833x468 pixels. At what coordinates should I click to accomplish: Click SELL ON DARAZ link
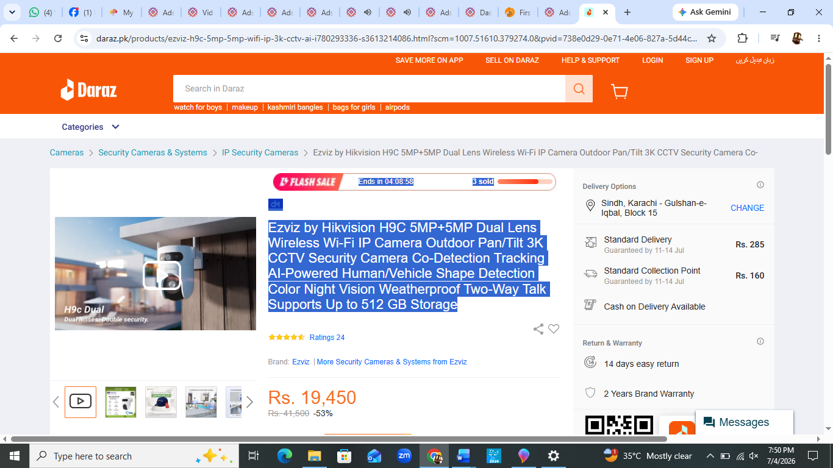coord(512,60)
